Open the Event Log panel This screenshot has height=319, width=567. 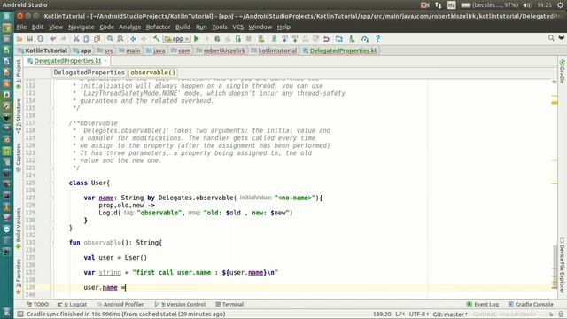[x=483, y=305]
